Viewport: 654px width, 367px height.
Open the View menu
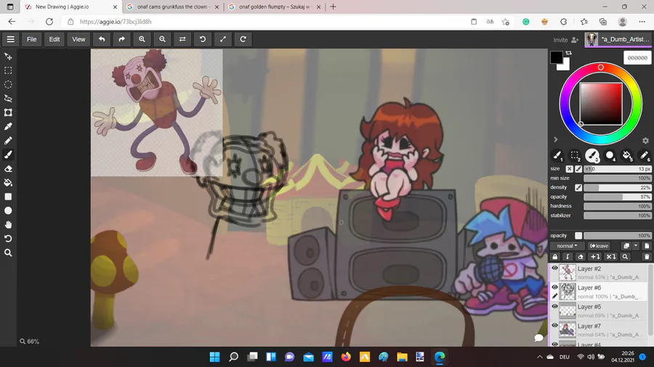(x=78, y=39)
